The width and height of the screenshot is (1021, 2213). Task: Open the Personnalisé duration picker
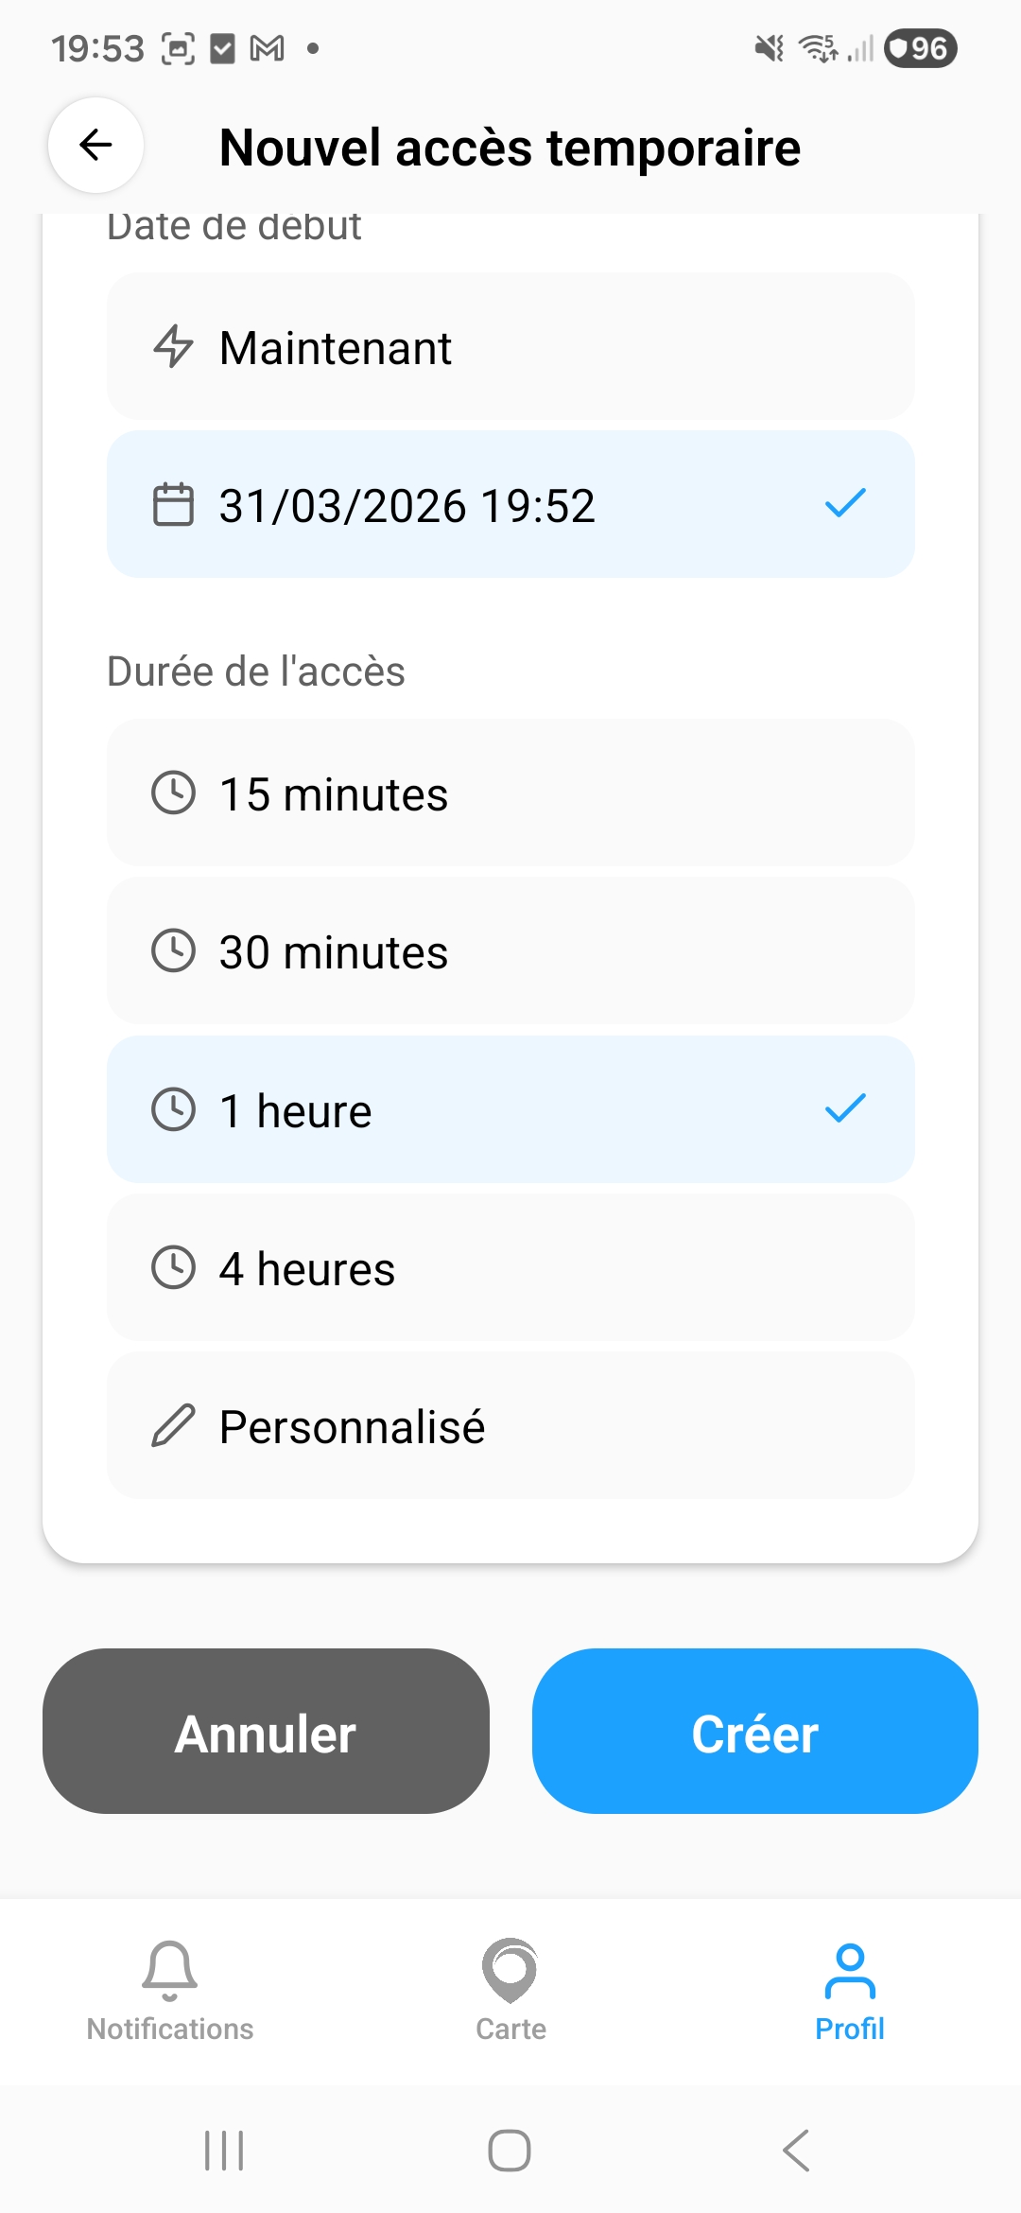click(510, 1426)
